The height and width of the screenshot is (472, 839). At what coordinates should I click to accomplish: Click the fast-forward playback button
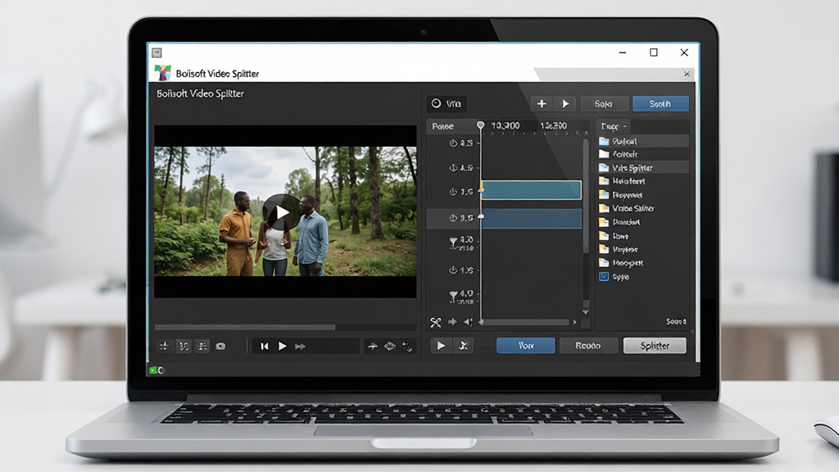tap(300, 347)
